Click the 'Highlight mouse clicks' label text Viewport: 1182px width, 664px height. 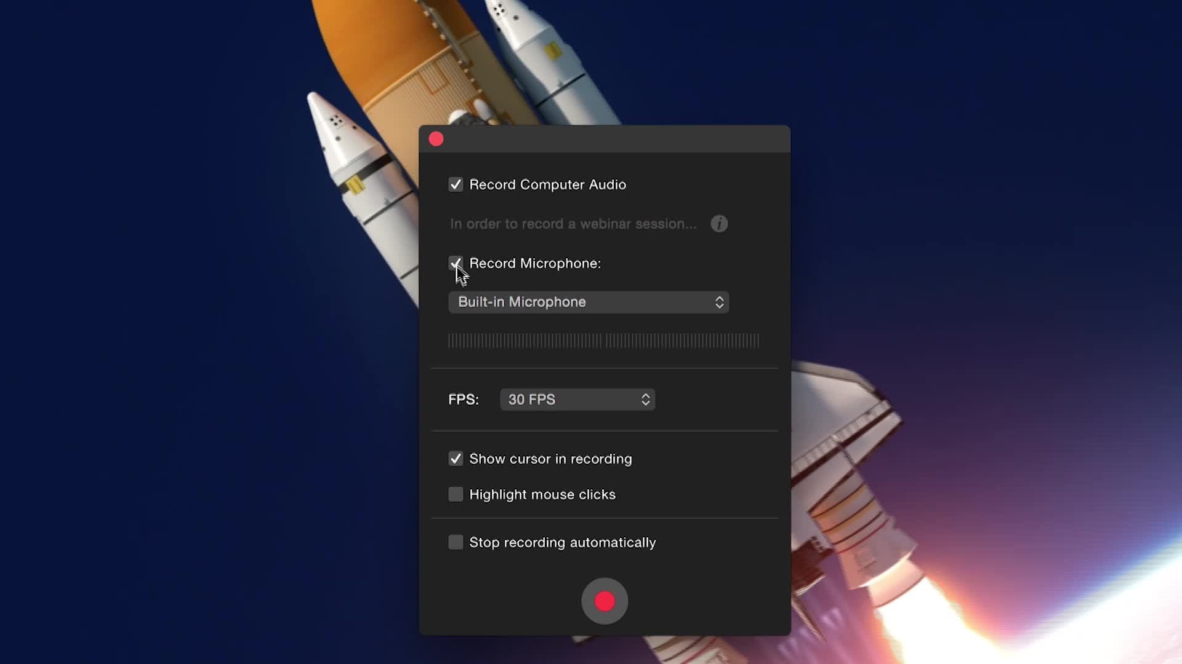(542, 494)
